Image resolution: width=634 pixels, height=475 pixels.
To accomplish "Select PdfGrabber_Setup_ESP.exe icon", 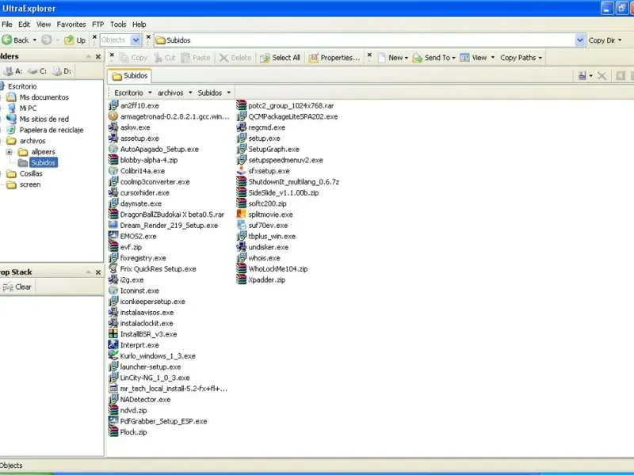I will click(113, 421).
